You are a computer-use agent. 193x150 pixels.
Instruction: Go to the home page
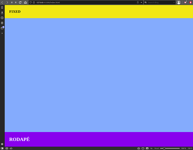pos(25,2)
